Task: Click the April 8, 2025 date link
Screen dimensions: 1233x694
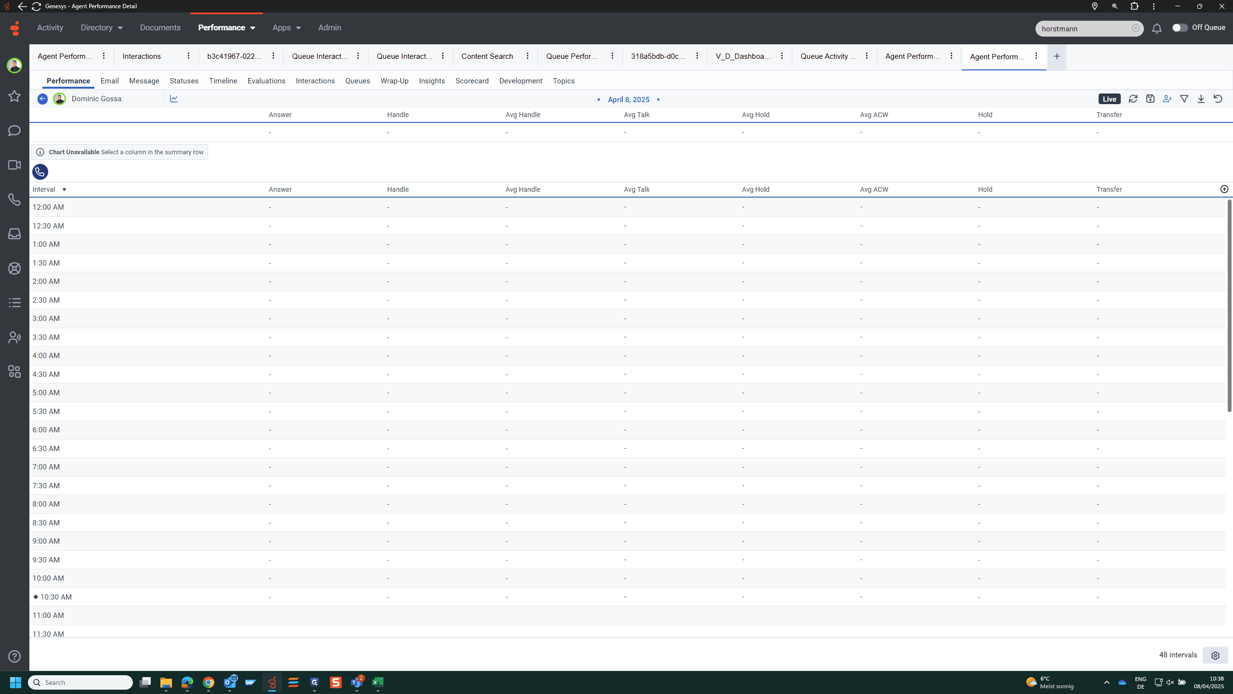Action: 629,100
